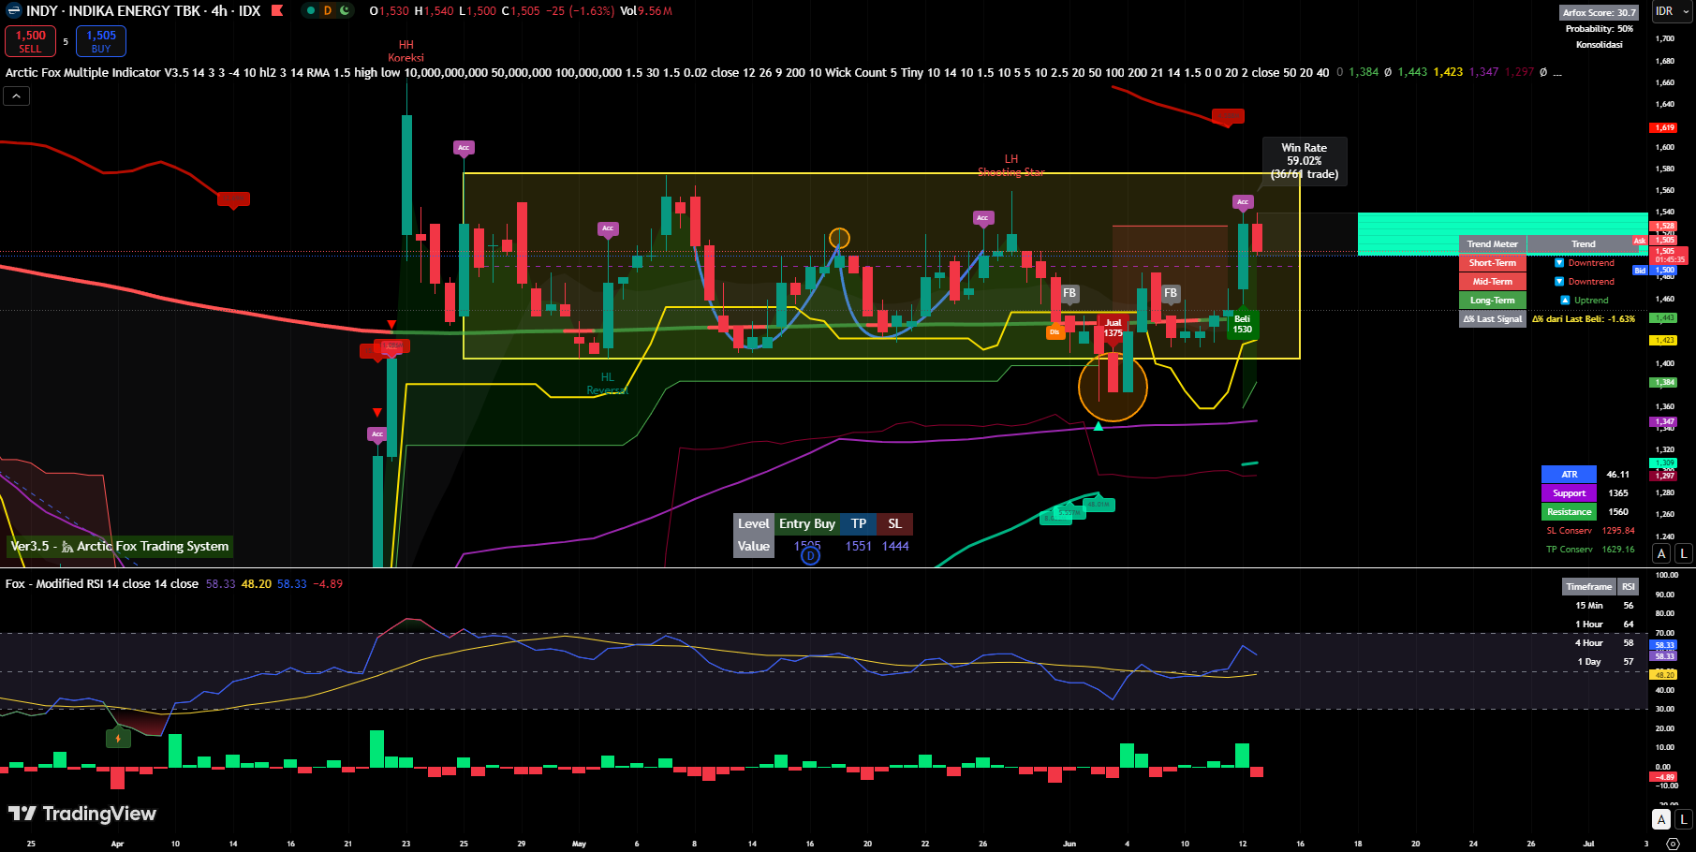This screenshot has height=852, width=1696.
Task: Click the Win Rate 59.02% info box
Action: (1304, 161)
